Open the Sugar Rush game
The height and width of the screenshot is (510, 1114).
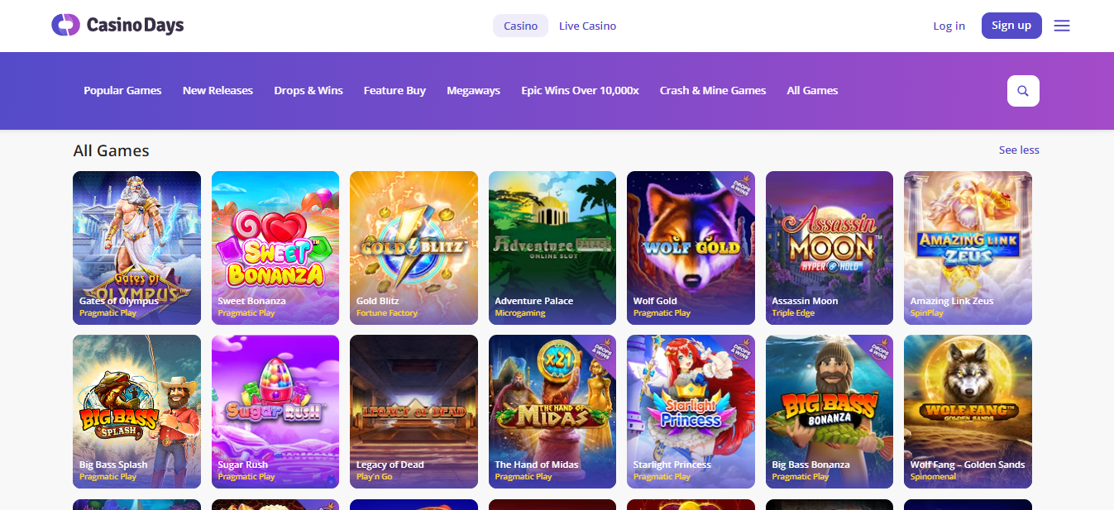click(275, 412)
